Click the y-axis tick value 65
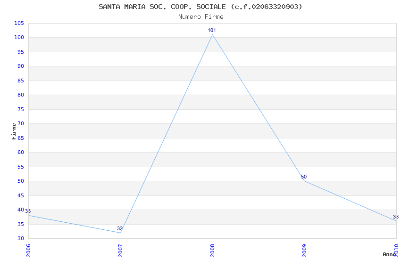The height and width of the screenshot is (259, 401). (x=20, y=138)
